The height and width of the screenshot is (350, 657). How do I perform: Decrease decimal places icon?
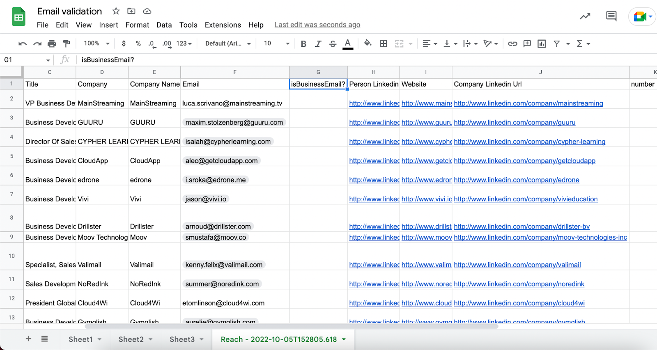[x=152, y=44]
